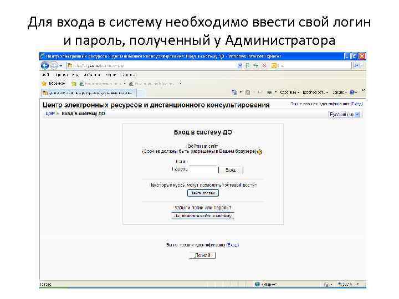This screenshot has height=299, width=399.
Task: Expand the Print options dropdown arrow
Action: coord(275,92)
